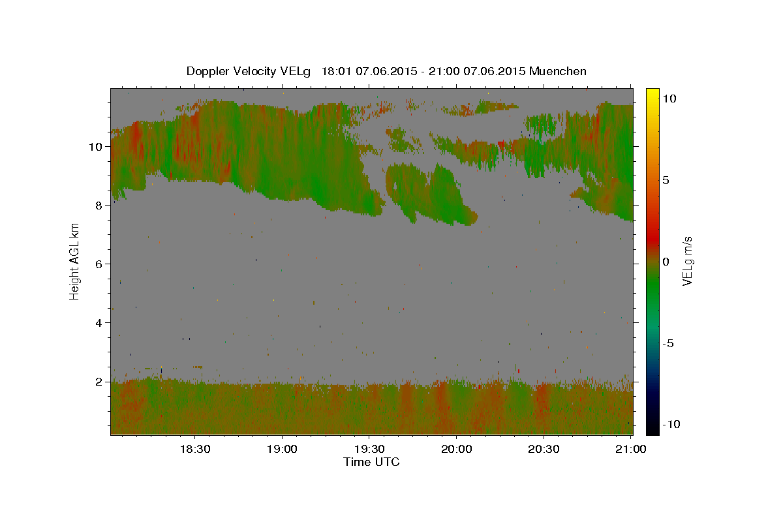Click the colorbar value 0
Image resolution: width=783 pixels, height=522 pixels.
coord(666,261)
